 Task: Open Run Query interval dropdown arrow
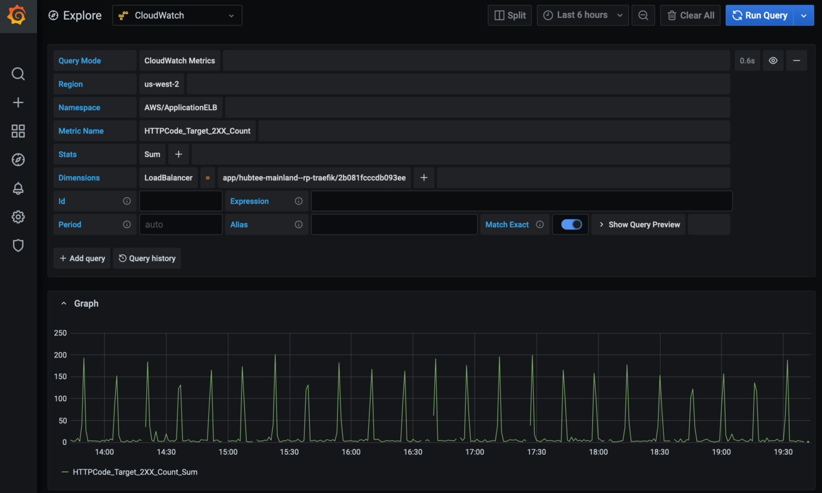pos(804,15)
